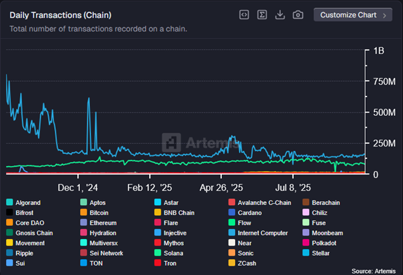Screen dimensions: 403x275
Task: Click the Internet Computer legend entry
Action: point(258,233)
